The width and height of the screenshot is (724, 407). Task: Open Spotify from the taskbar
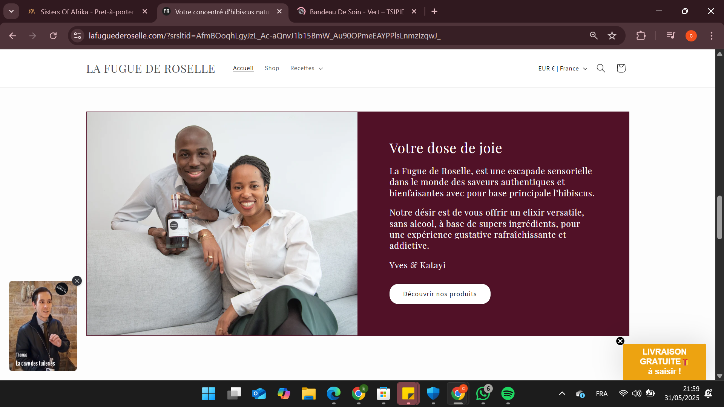[x=508, y=394]
